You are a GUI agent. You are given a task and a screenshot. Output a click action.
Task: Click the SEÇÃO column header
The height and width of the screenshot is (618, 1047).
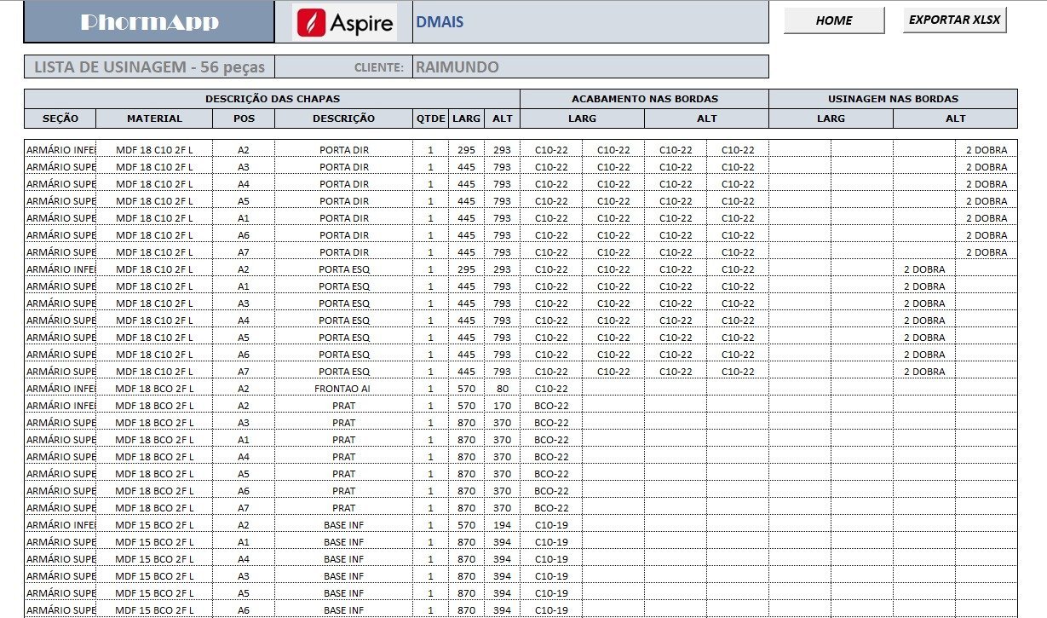click(x=60, y=118)
